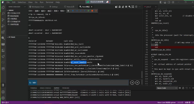
Task: Click 打开执行文件 in DEBUG list
Action: 15,13
